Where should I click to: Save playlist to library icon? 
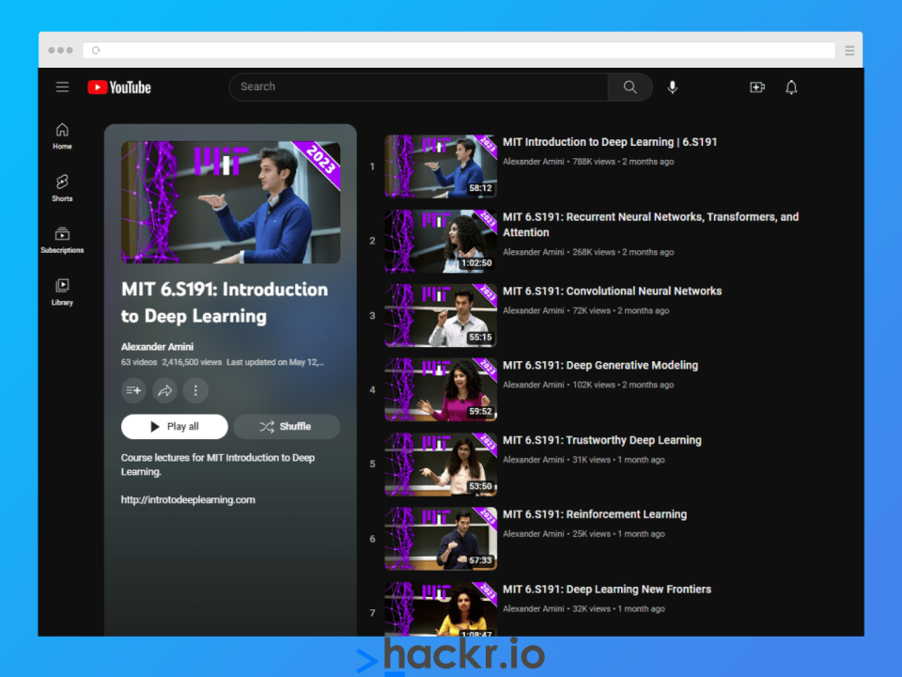[x=133, y=390]
